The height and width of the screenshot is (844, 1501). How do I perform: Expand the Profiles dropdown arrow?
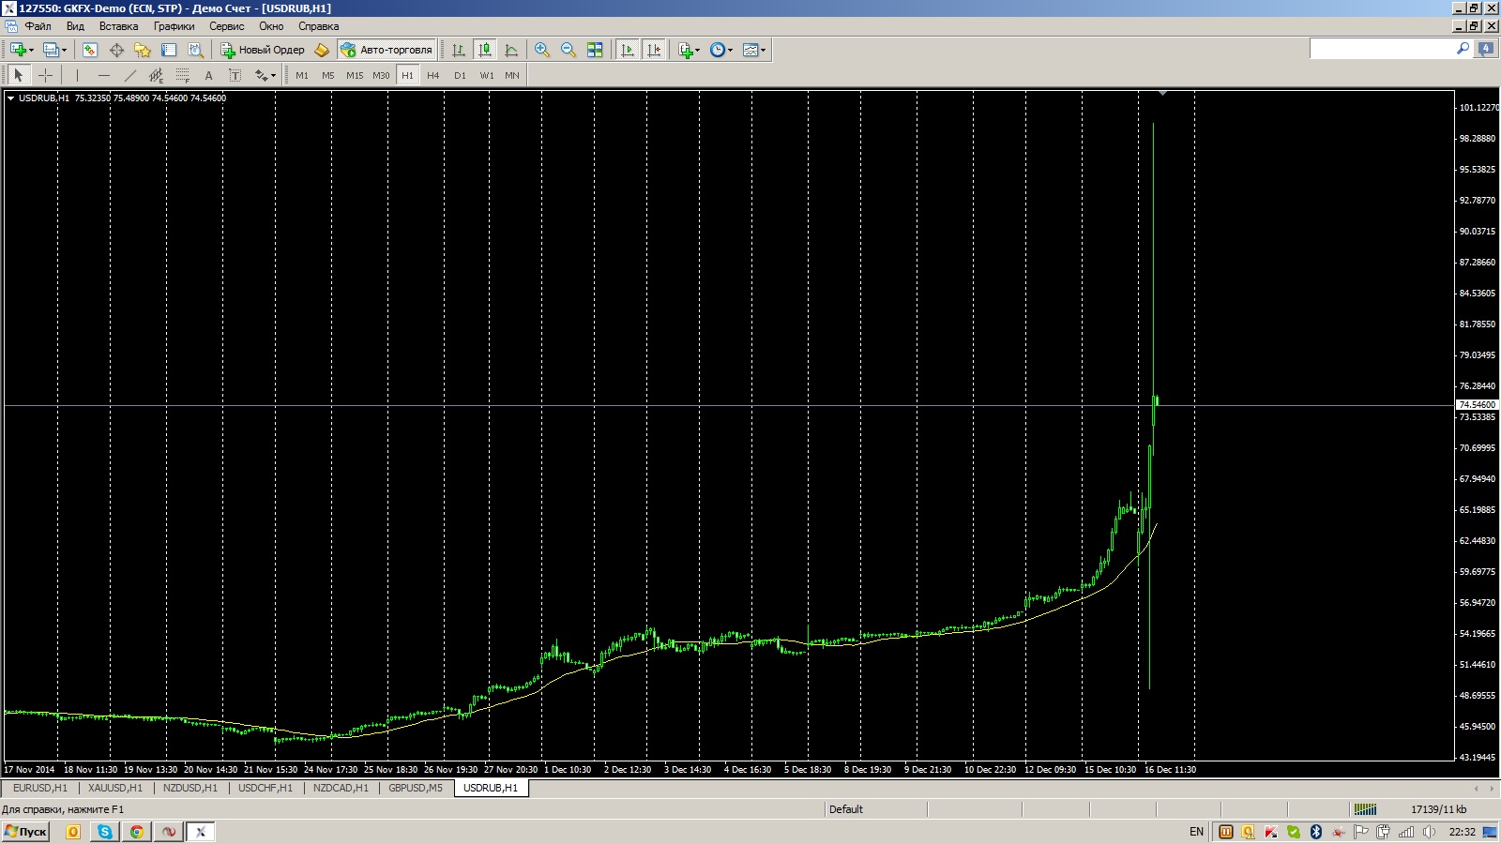pyautogui.click(x=64, y=51)
